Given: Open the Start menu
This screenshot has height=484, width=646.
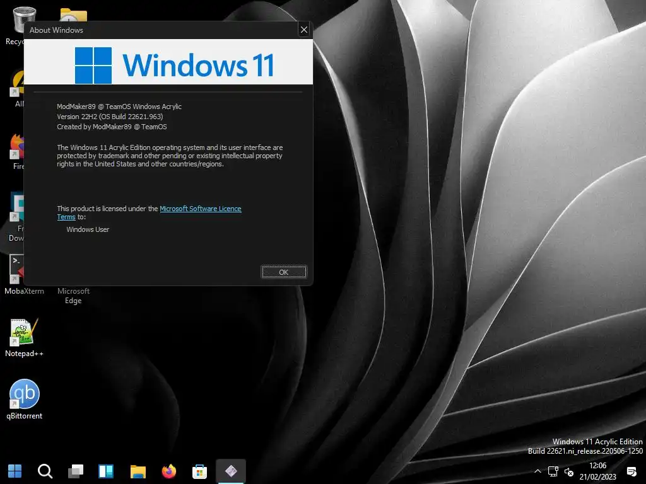Looking at the screenshot, I should click(x=15, y=471).
